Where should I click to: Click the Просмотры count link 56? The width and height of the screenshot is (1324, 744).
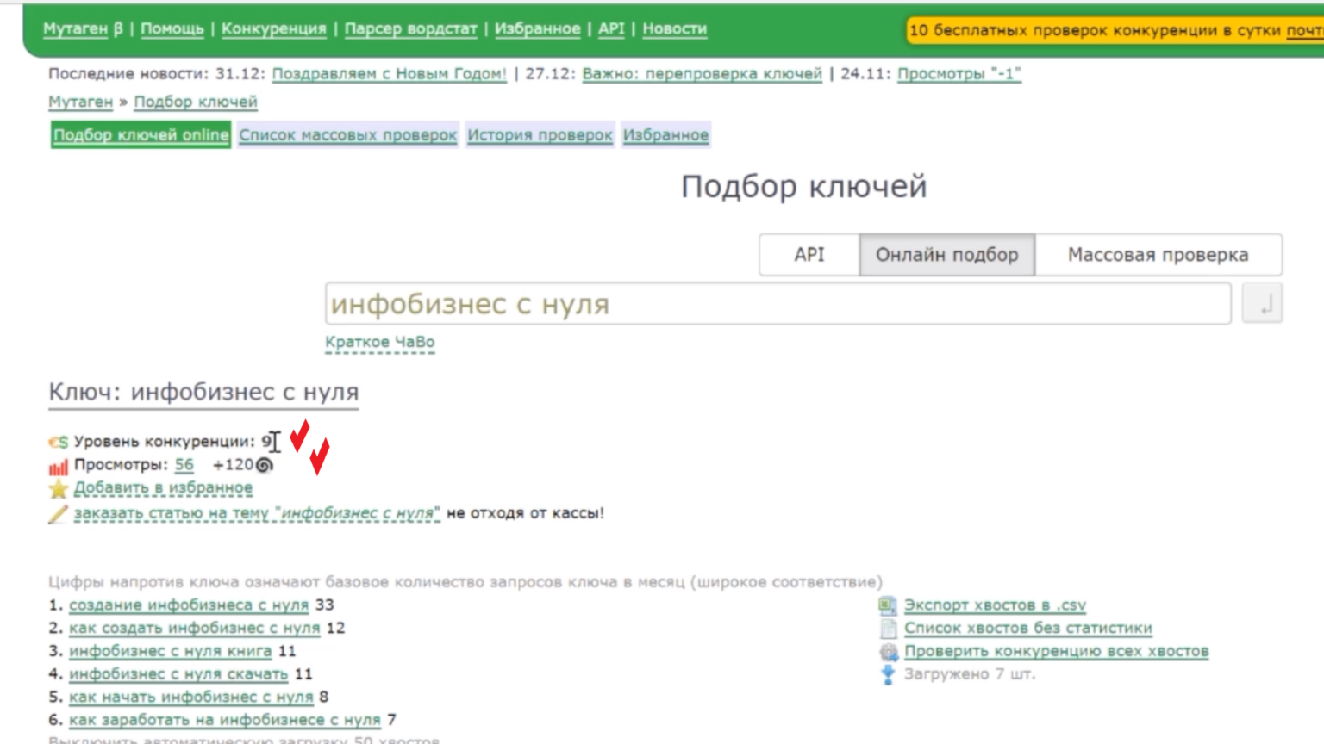184,465
